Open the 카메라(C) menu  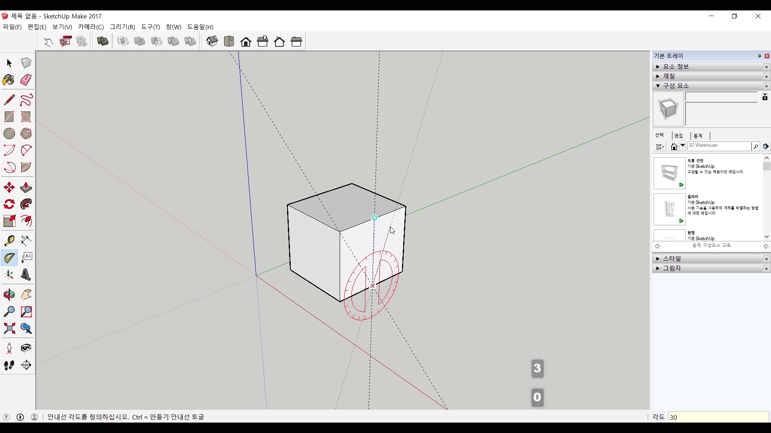point(91,27)
